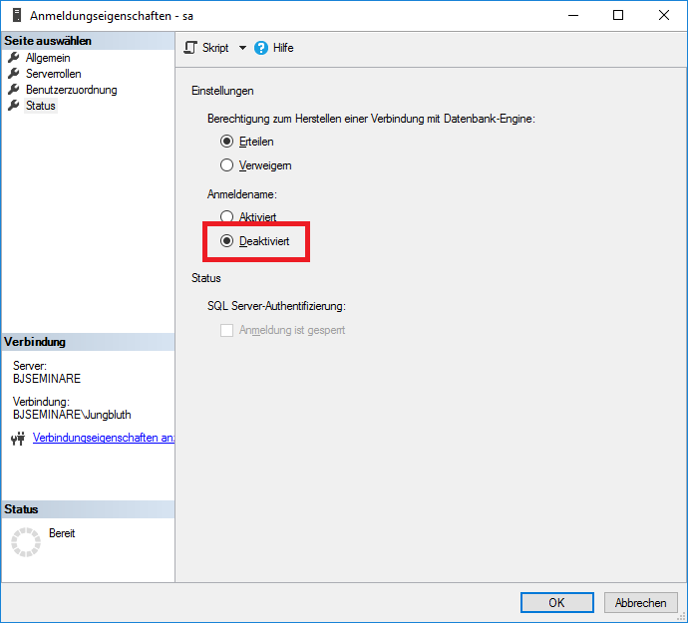Open the Verbindungseigenschaften link

pyautogui.click(x=104, y=438)
